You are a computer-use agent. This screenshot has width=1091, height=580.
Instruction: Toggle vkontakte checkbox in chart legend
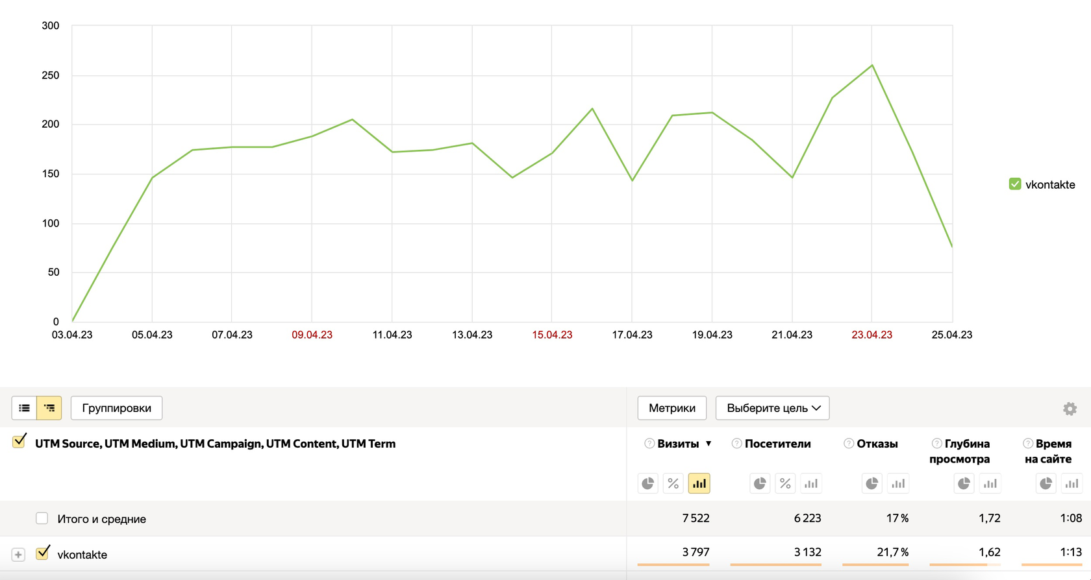[x=1015, y=184]
